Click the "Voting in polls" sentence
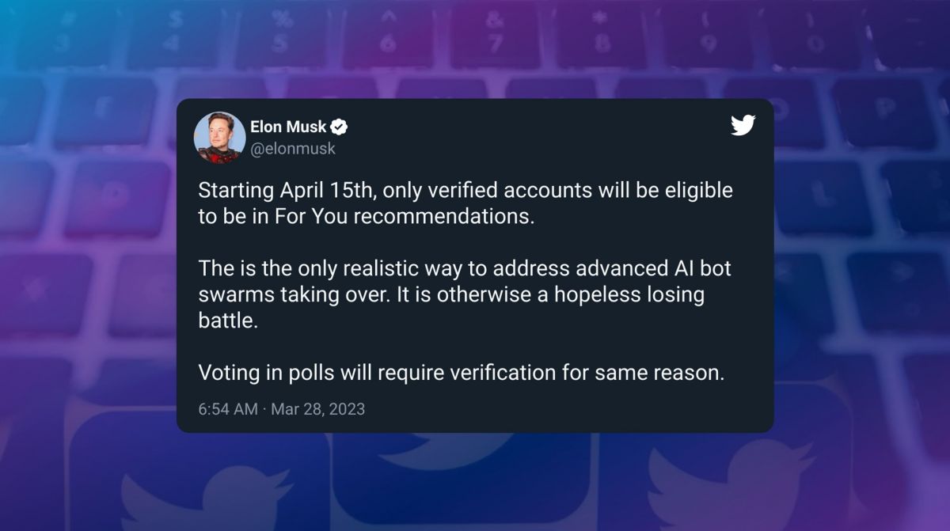The height and width of the screenshot is (531, 950). [x=461, y=372]
